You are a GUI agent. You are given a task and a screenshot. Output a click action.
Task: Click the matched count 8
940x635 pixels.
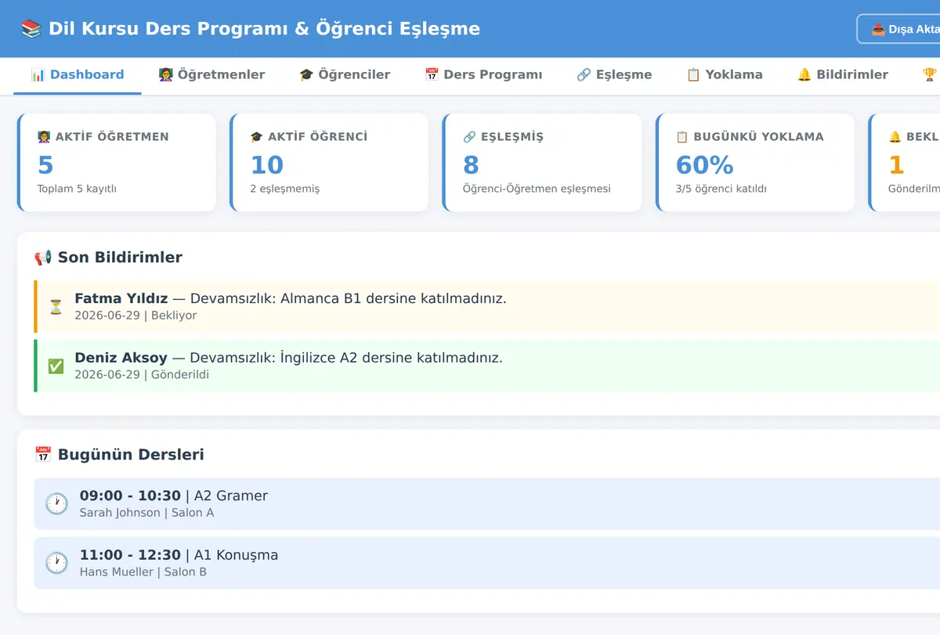471,165
